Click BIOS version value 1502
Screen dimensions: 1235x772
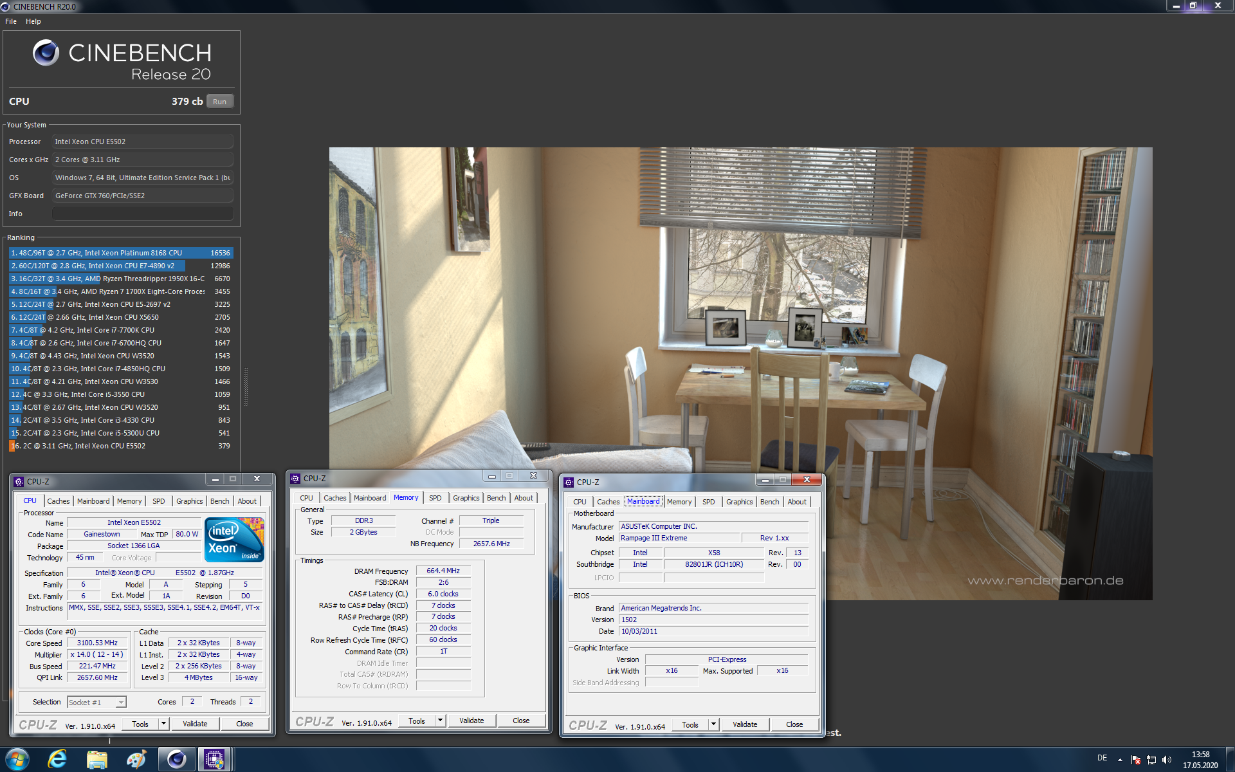713,620
